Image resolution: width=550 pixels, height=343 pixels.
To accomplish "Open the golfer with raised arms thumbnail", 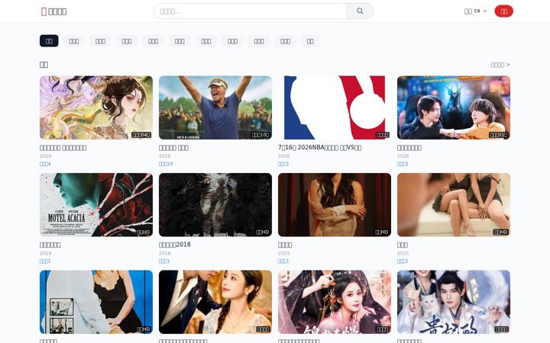I will 215,107.
